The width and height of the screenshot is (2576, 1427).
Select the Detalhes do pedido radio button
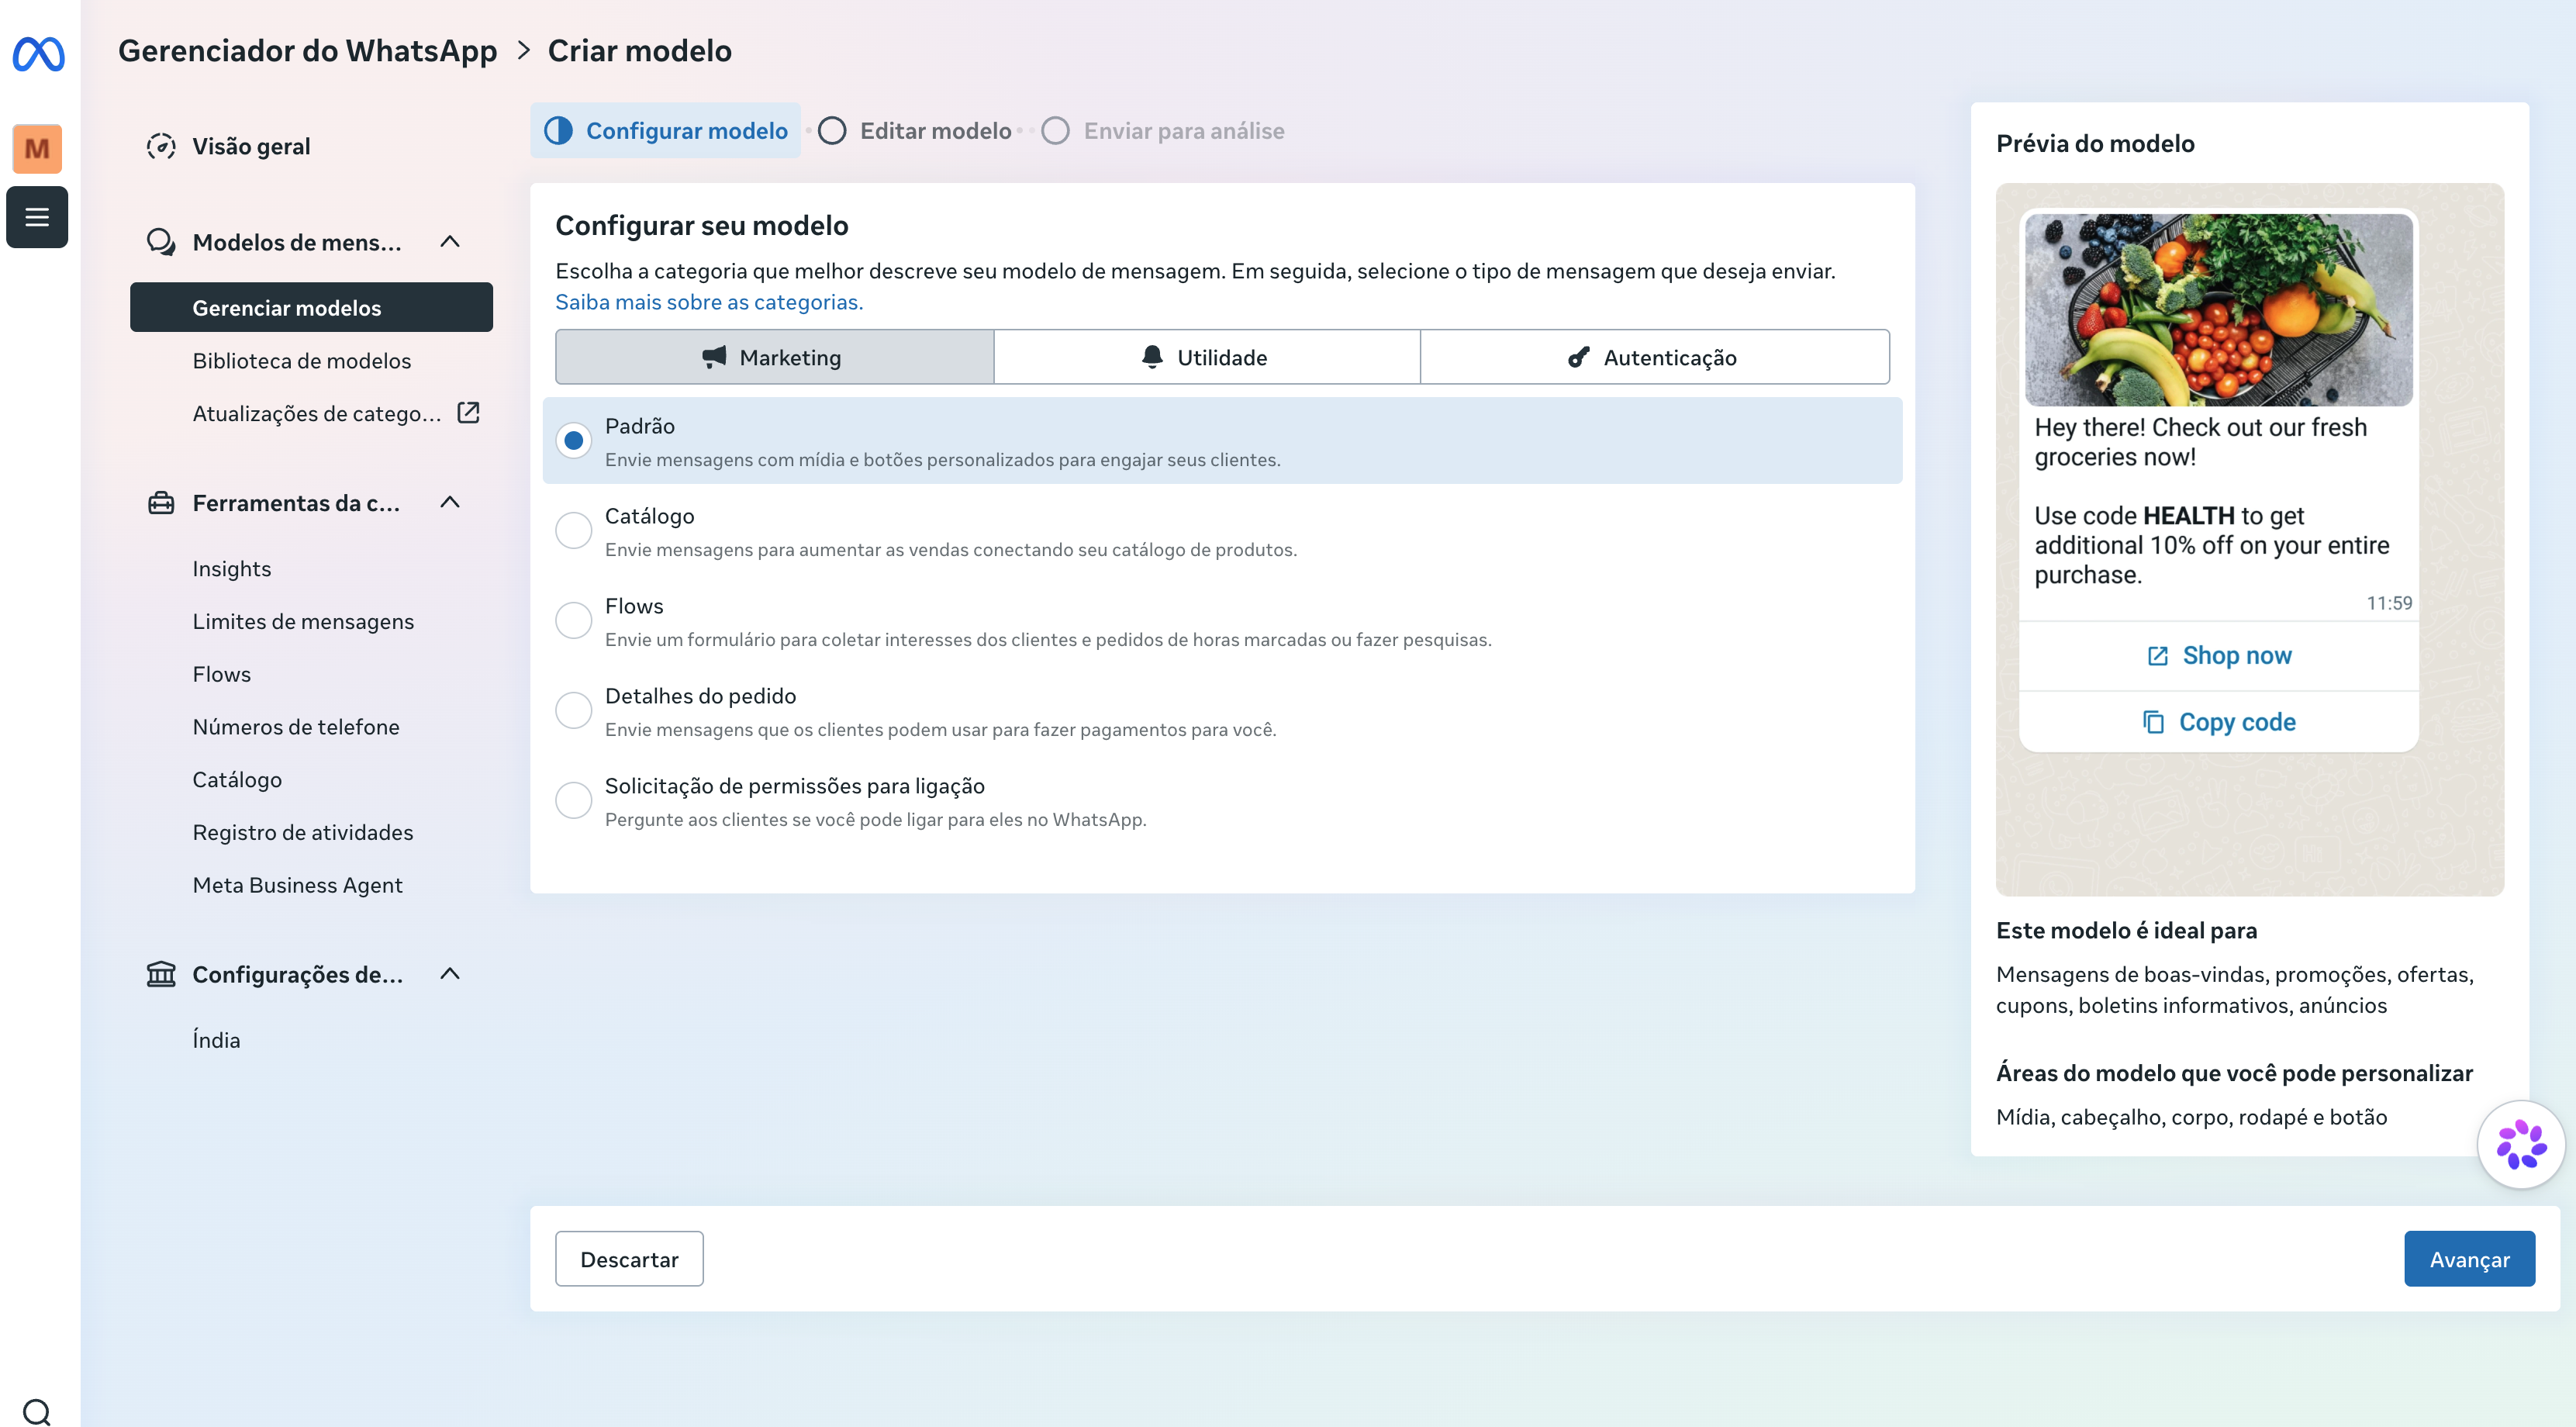coord(574,711)
